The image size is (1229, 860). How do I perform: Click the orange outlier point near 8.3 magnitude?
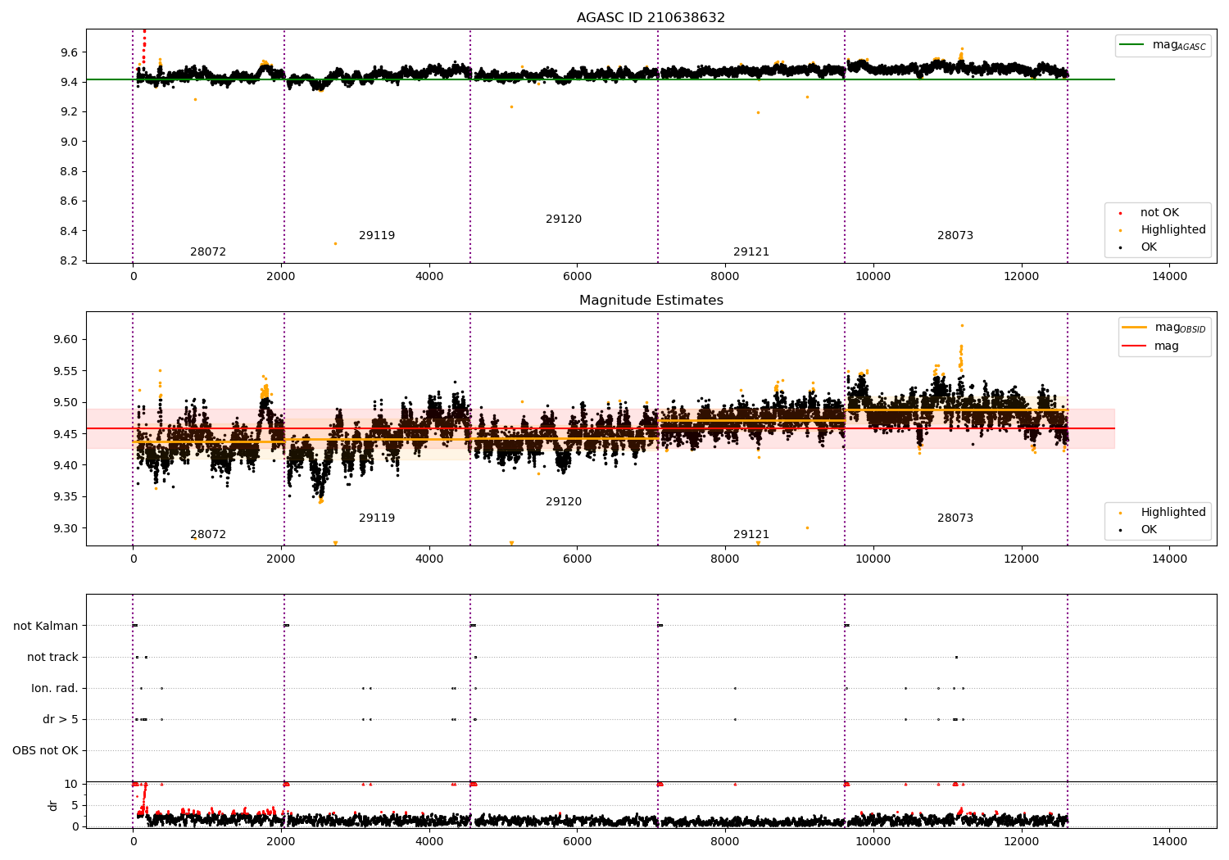[x=335, y=243]
